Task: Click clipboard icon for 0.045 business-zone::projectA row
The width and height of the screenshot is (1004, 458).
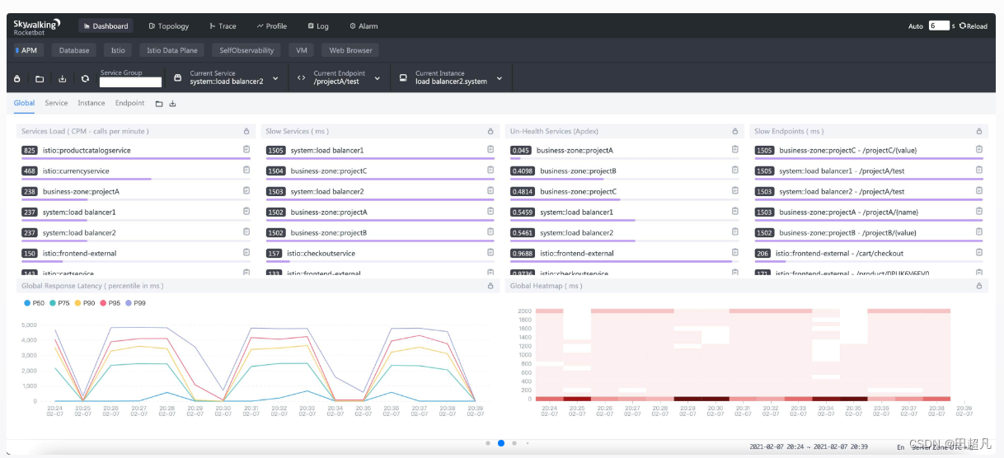Action: [735, 149]
